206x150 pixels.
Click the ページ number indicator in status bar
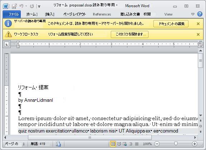[x=15, y=144]
